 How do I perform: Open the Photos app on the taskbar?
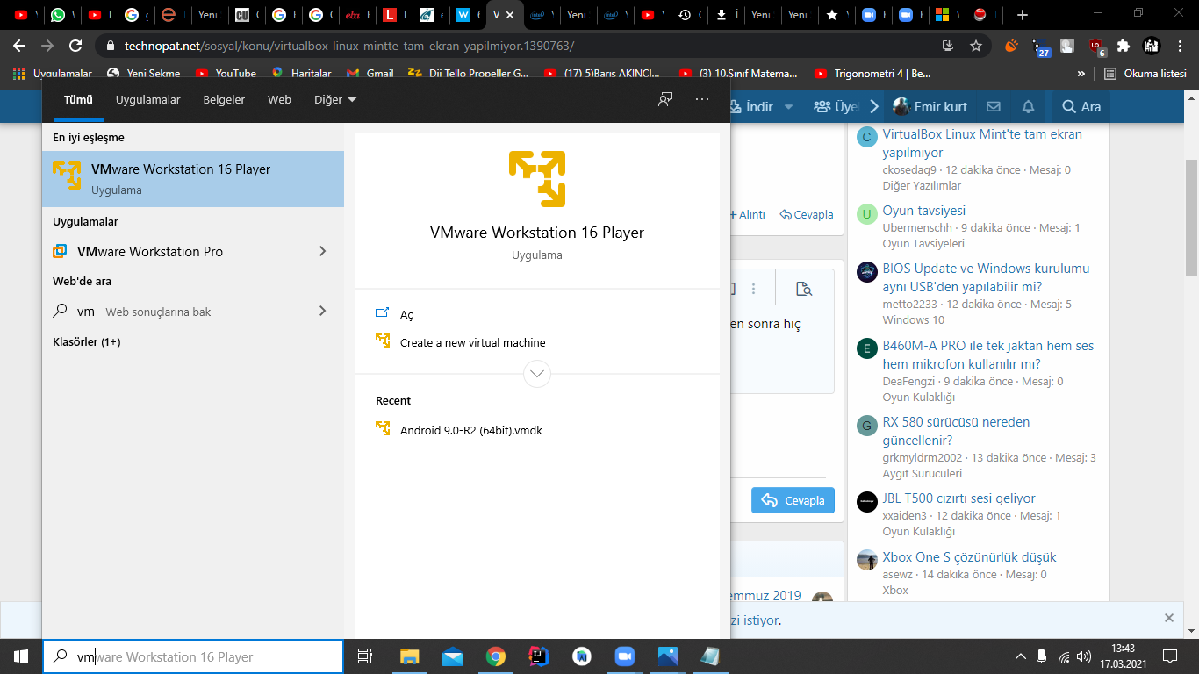(667, 656)
